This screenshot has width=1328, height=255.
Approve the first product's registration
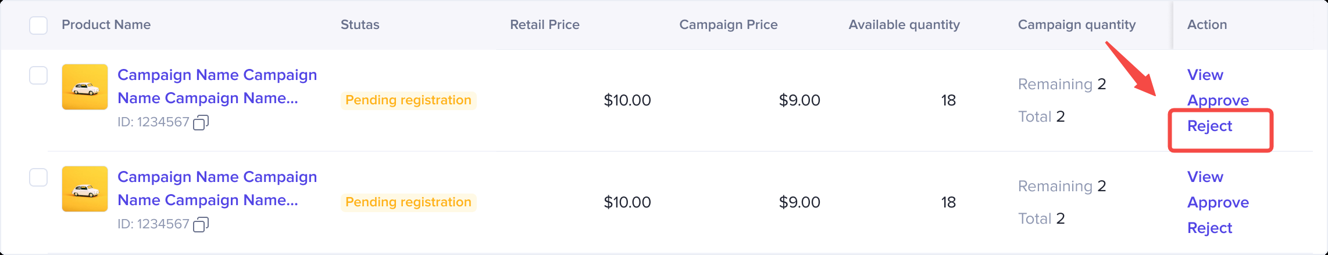coord(1218,100)
